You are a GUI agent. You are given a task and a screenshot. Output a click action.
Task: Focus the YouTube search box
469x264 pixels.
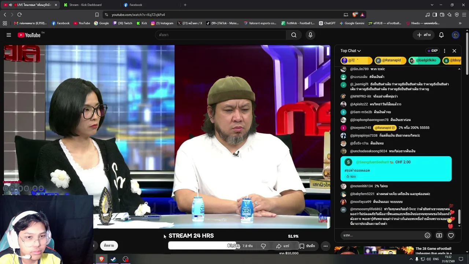point(221,35)
